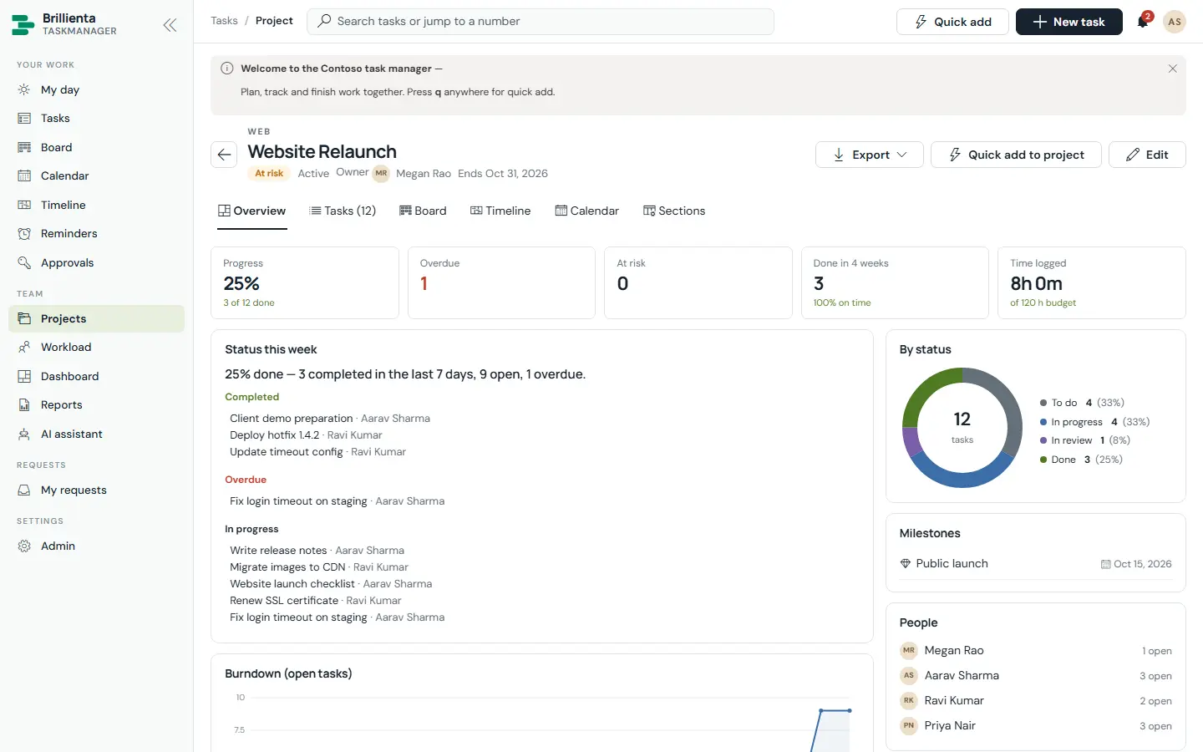
Task: Go to Tasks breadcrumb
Action: click(224, 21)
